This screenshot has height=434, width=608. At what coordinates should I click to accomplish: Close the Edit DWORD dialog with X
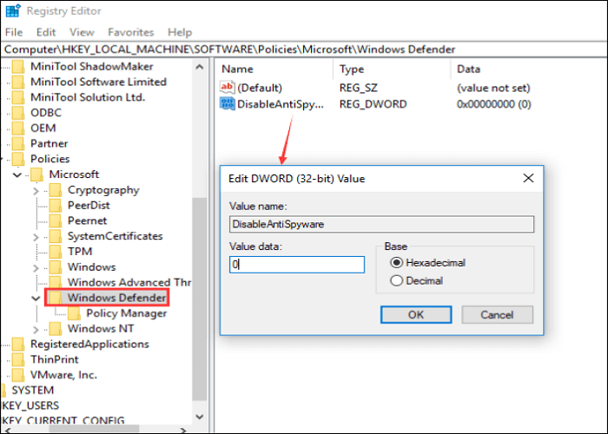click(528, 178)
